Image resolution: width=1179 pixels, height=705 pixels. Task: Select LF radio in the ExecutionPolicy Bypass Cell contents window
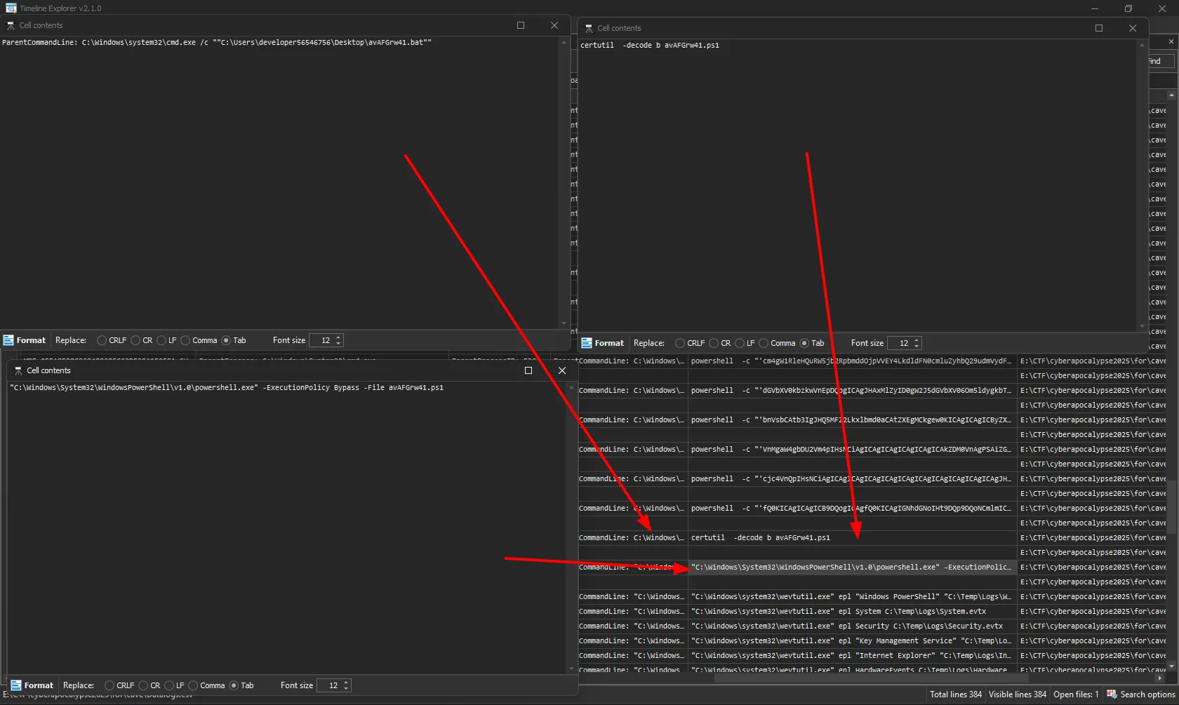(x=169, y=685)
